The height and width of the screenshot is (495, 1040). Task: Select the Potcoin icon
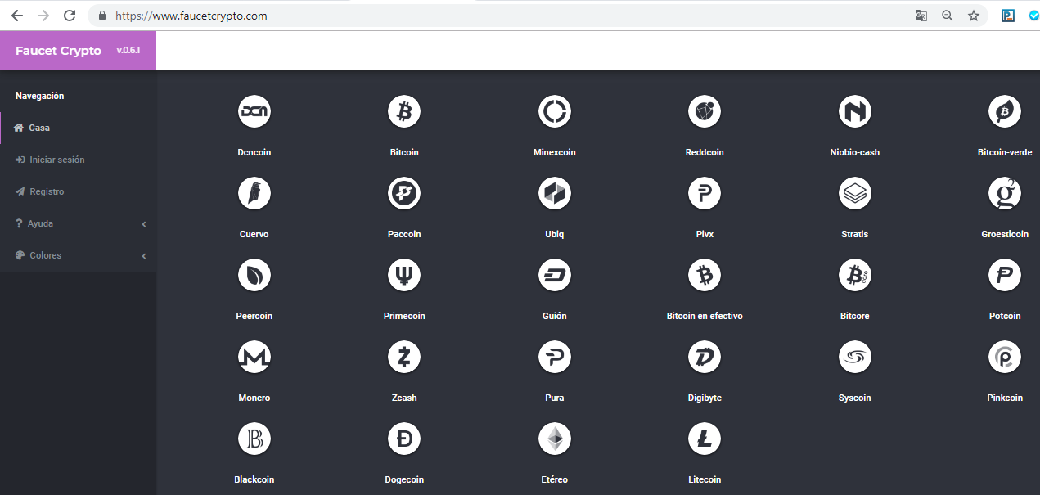coord(1005,275)
